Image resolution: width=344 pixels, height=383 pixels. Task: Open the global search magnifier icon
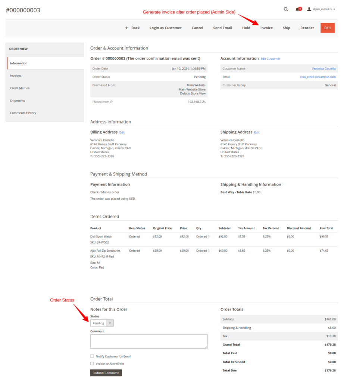[x=286, y=9]
